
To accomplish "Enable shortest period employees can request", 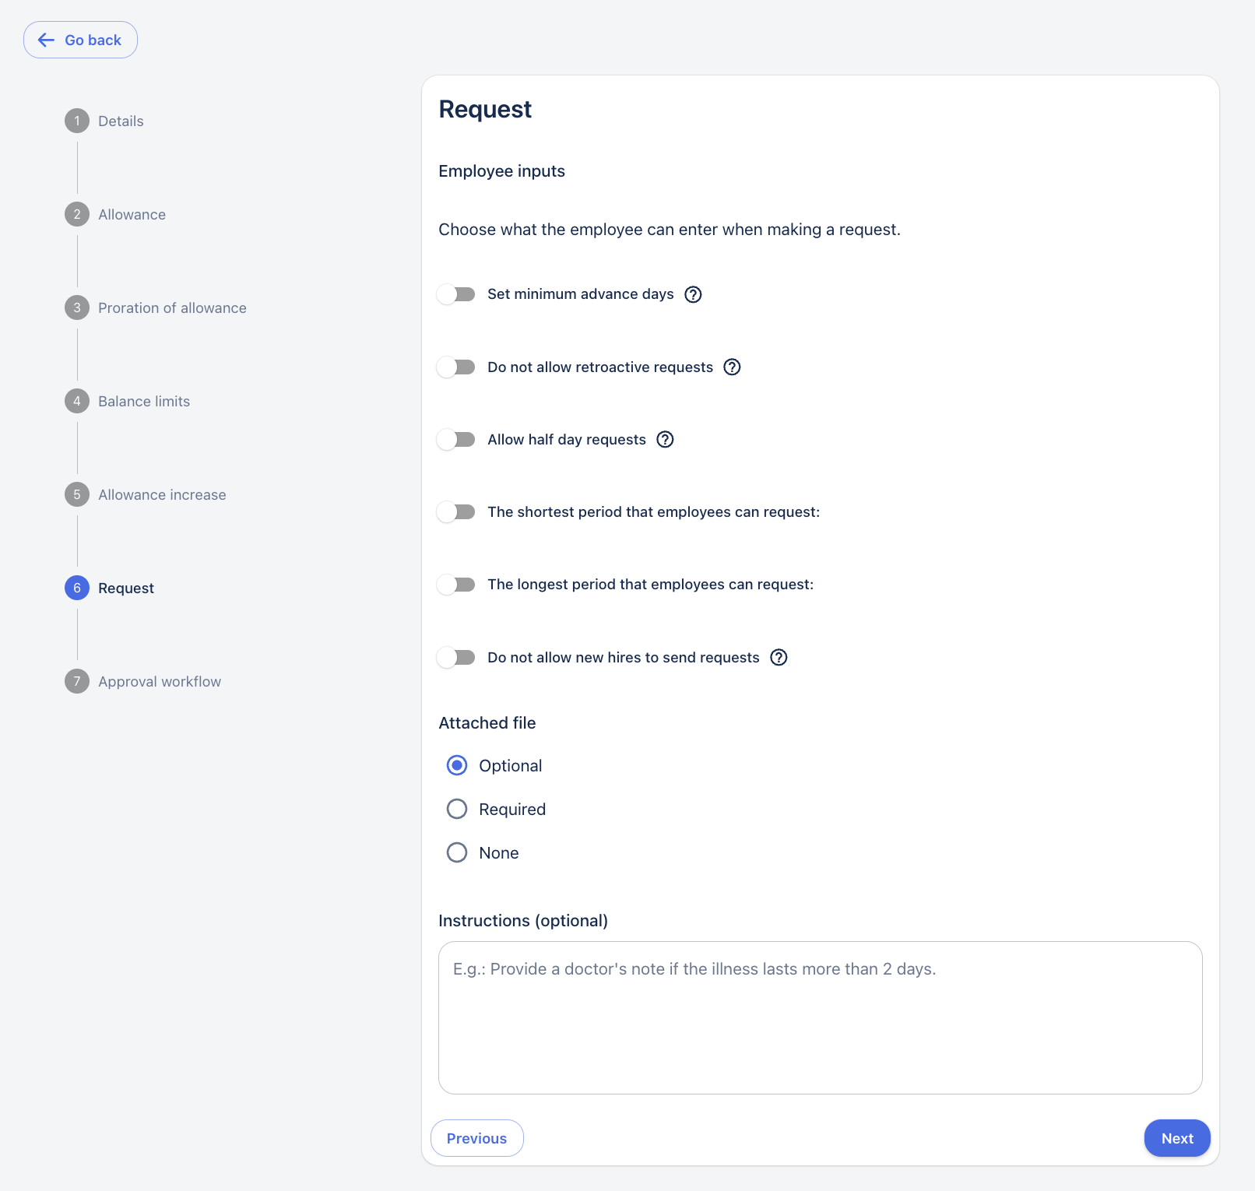I will [x=456, y=512].
